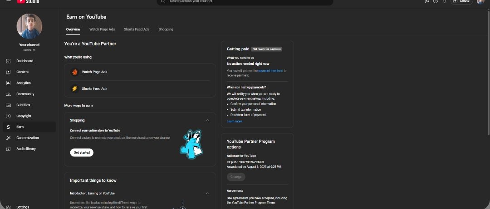Click the Create button

point(461,1)
